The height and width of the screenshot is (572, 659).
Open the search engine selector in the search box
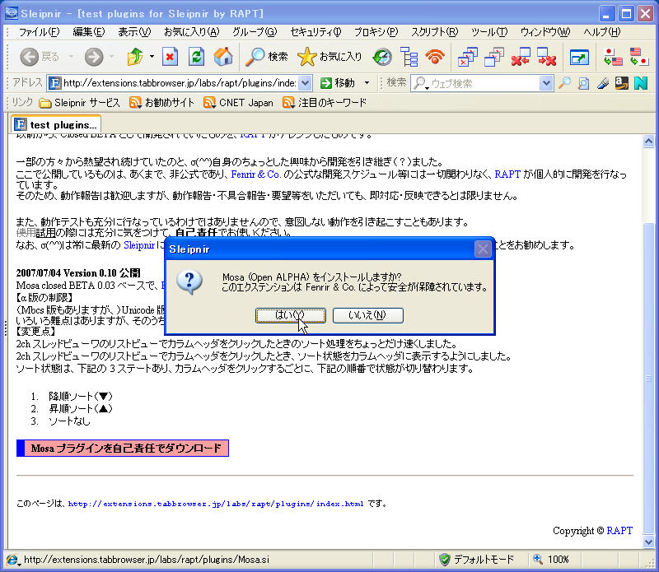pos(420,84)
